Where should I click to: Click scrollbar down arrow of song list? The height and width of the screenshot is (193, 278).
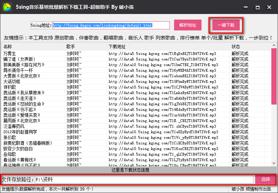pos(274,163)
